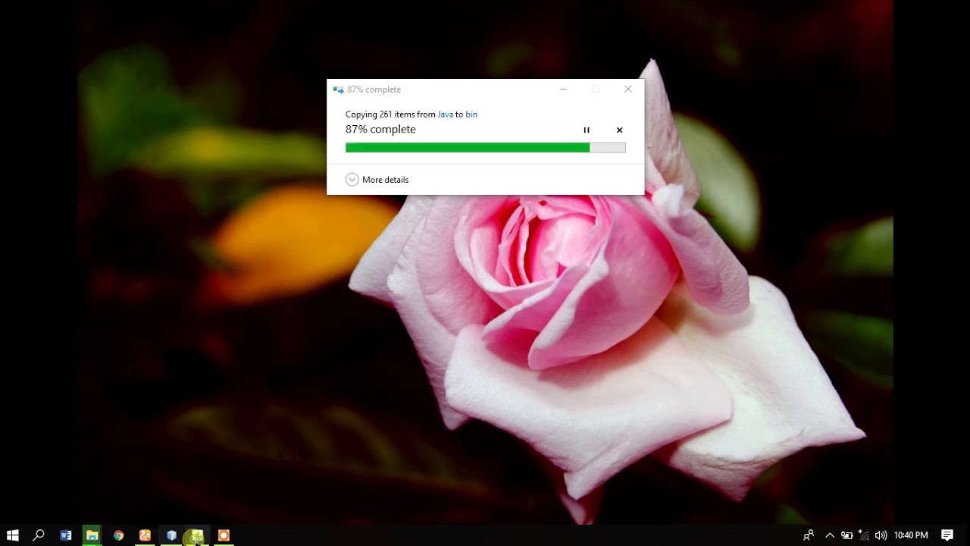Open the blue cube app on taskbar
The width and height of the screenshot is (970, 546).
tap(171, 535)
